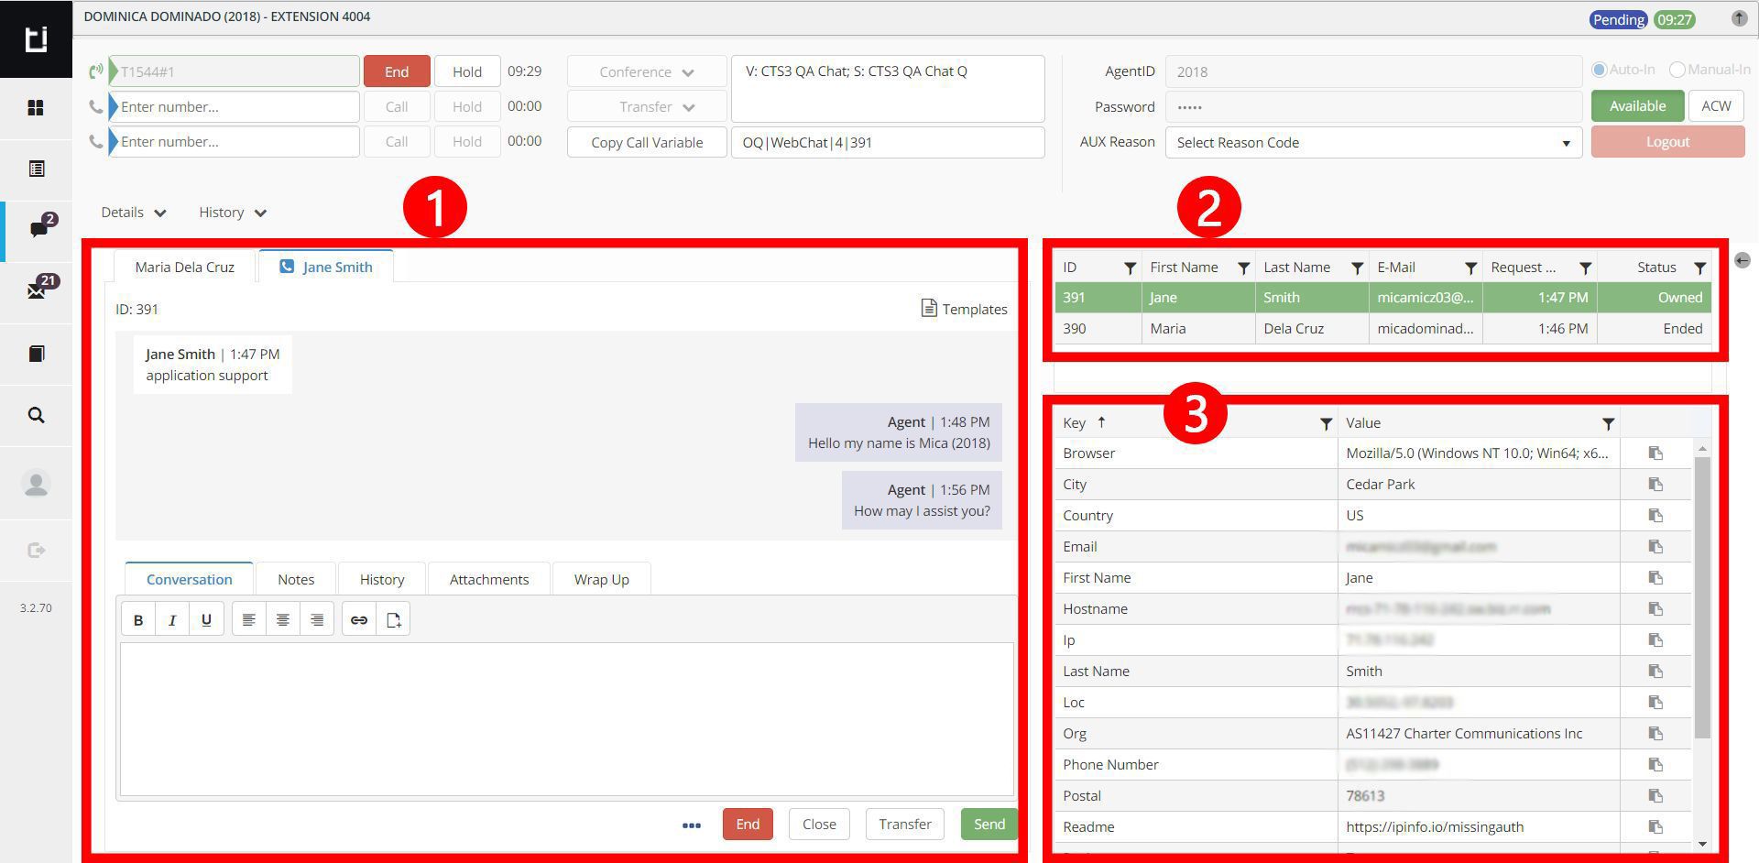Switch to the Wrap Up tab

pyautogui.click(x=601, y=580)
